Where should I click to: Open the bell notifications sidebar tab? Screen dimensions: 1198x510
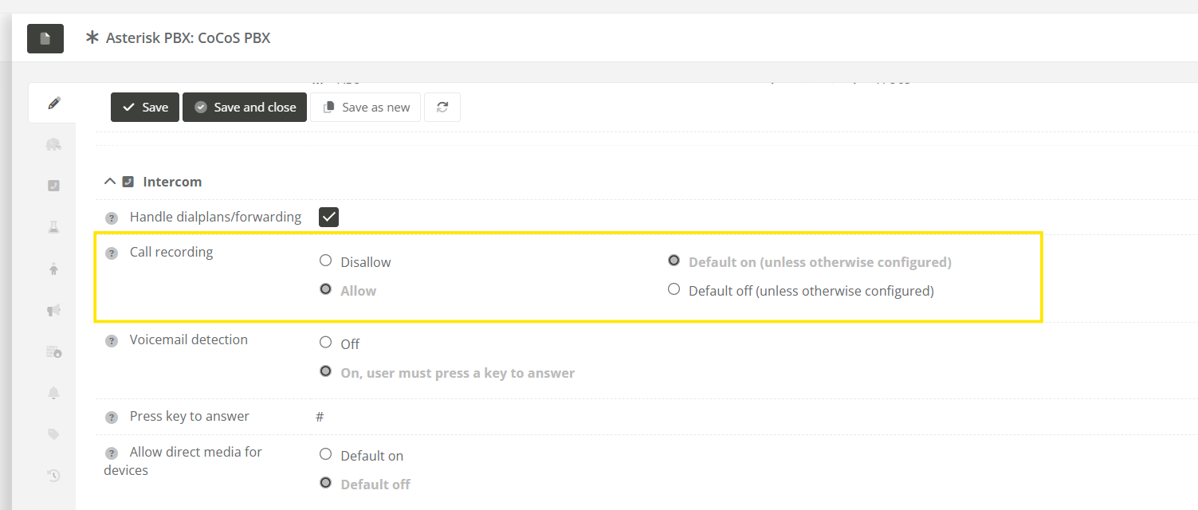pos(53,392)
